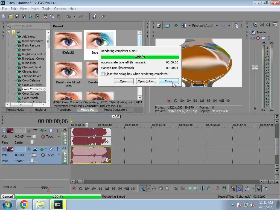This screenshot has height=210, width=280.
Task: Open track 4 automation Touch dropdown
Action: tap(59, 155)
